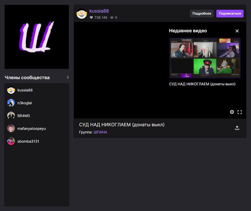Select kussia88 in community members list

tap(25, 90)
